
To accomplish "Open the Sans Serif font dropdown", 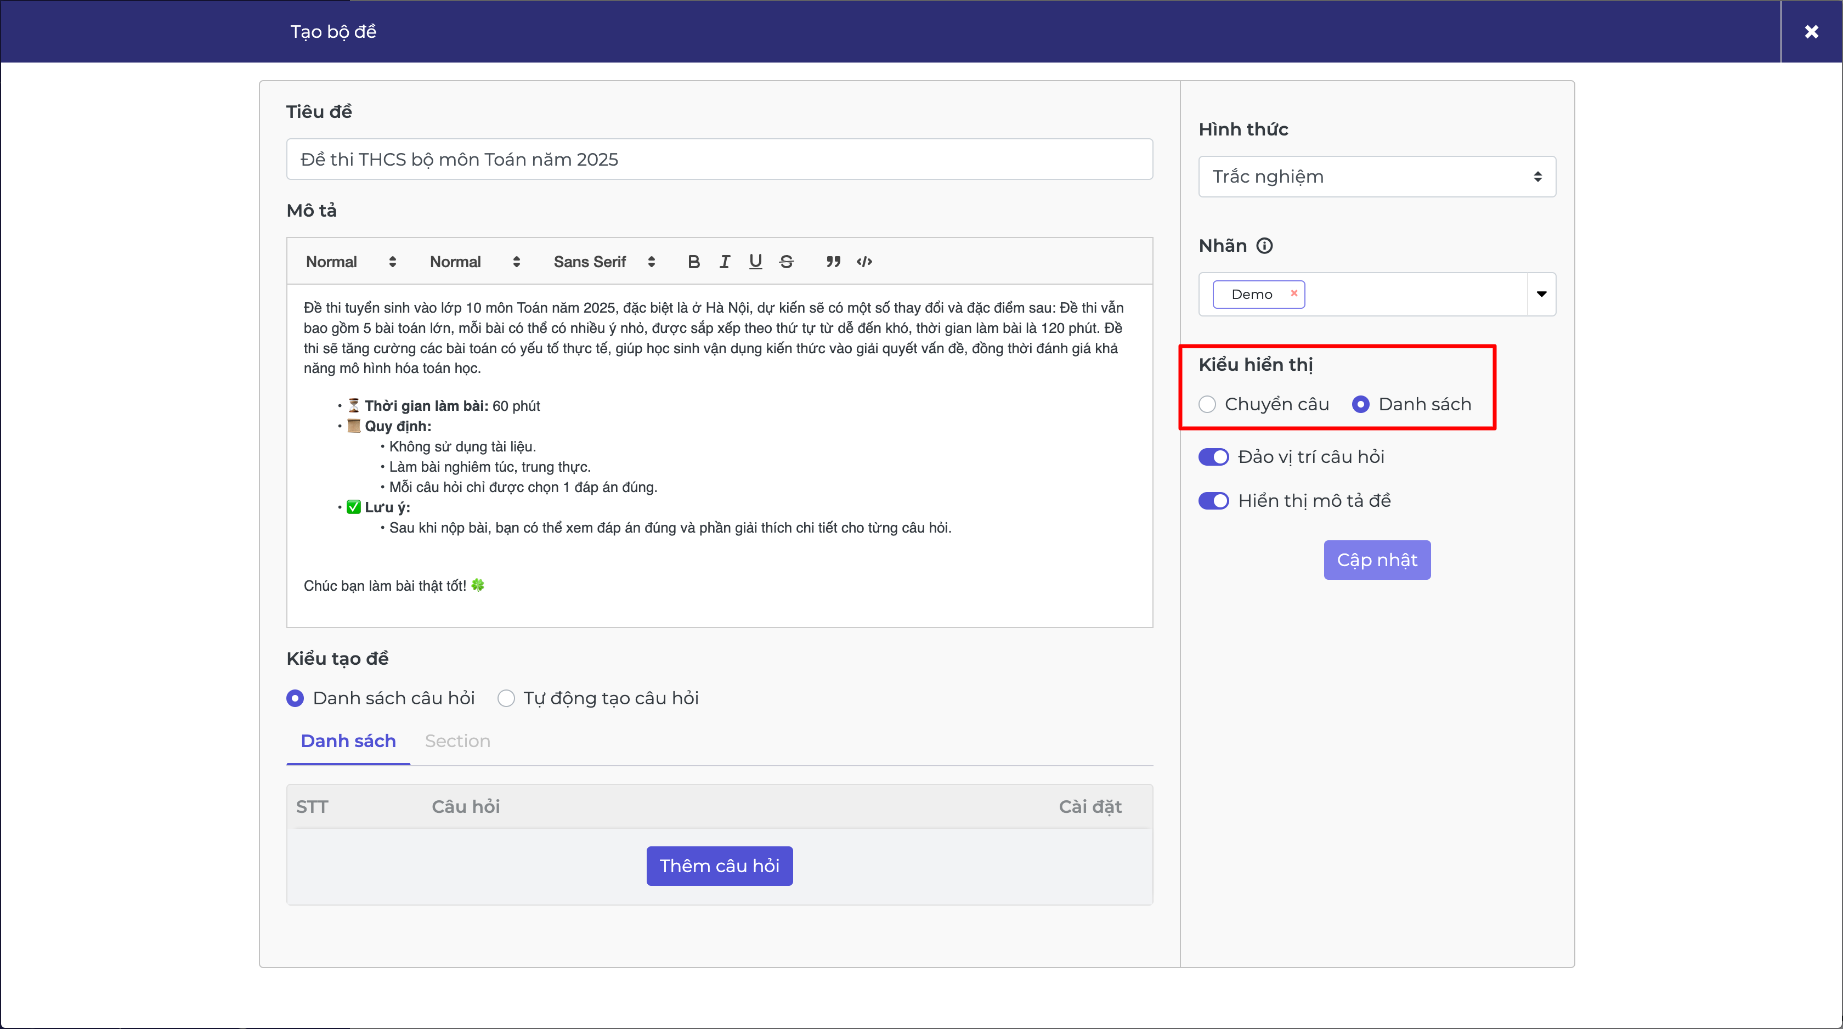I will [x=603, y=262].
